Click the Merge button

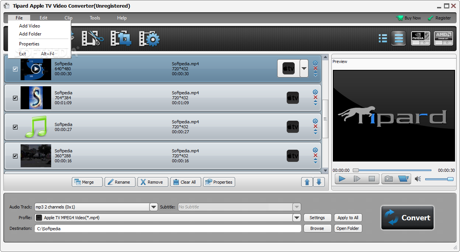click(x=87, y=182)
